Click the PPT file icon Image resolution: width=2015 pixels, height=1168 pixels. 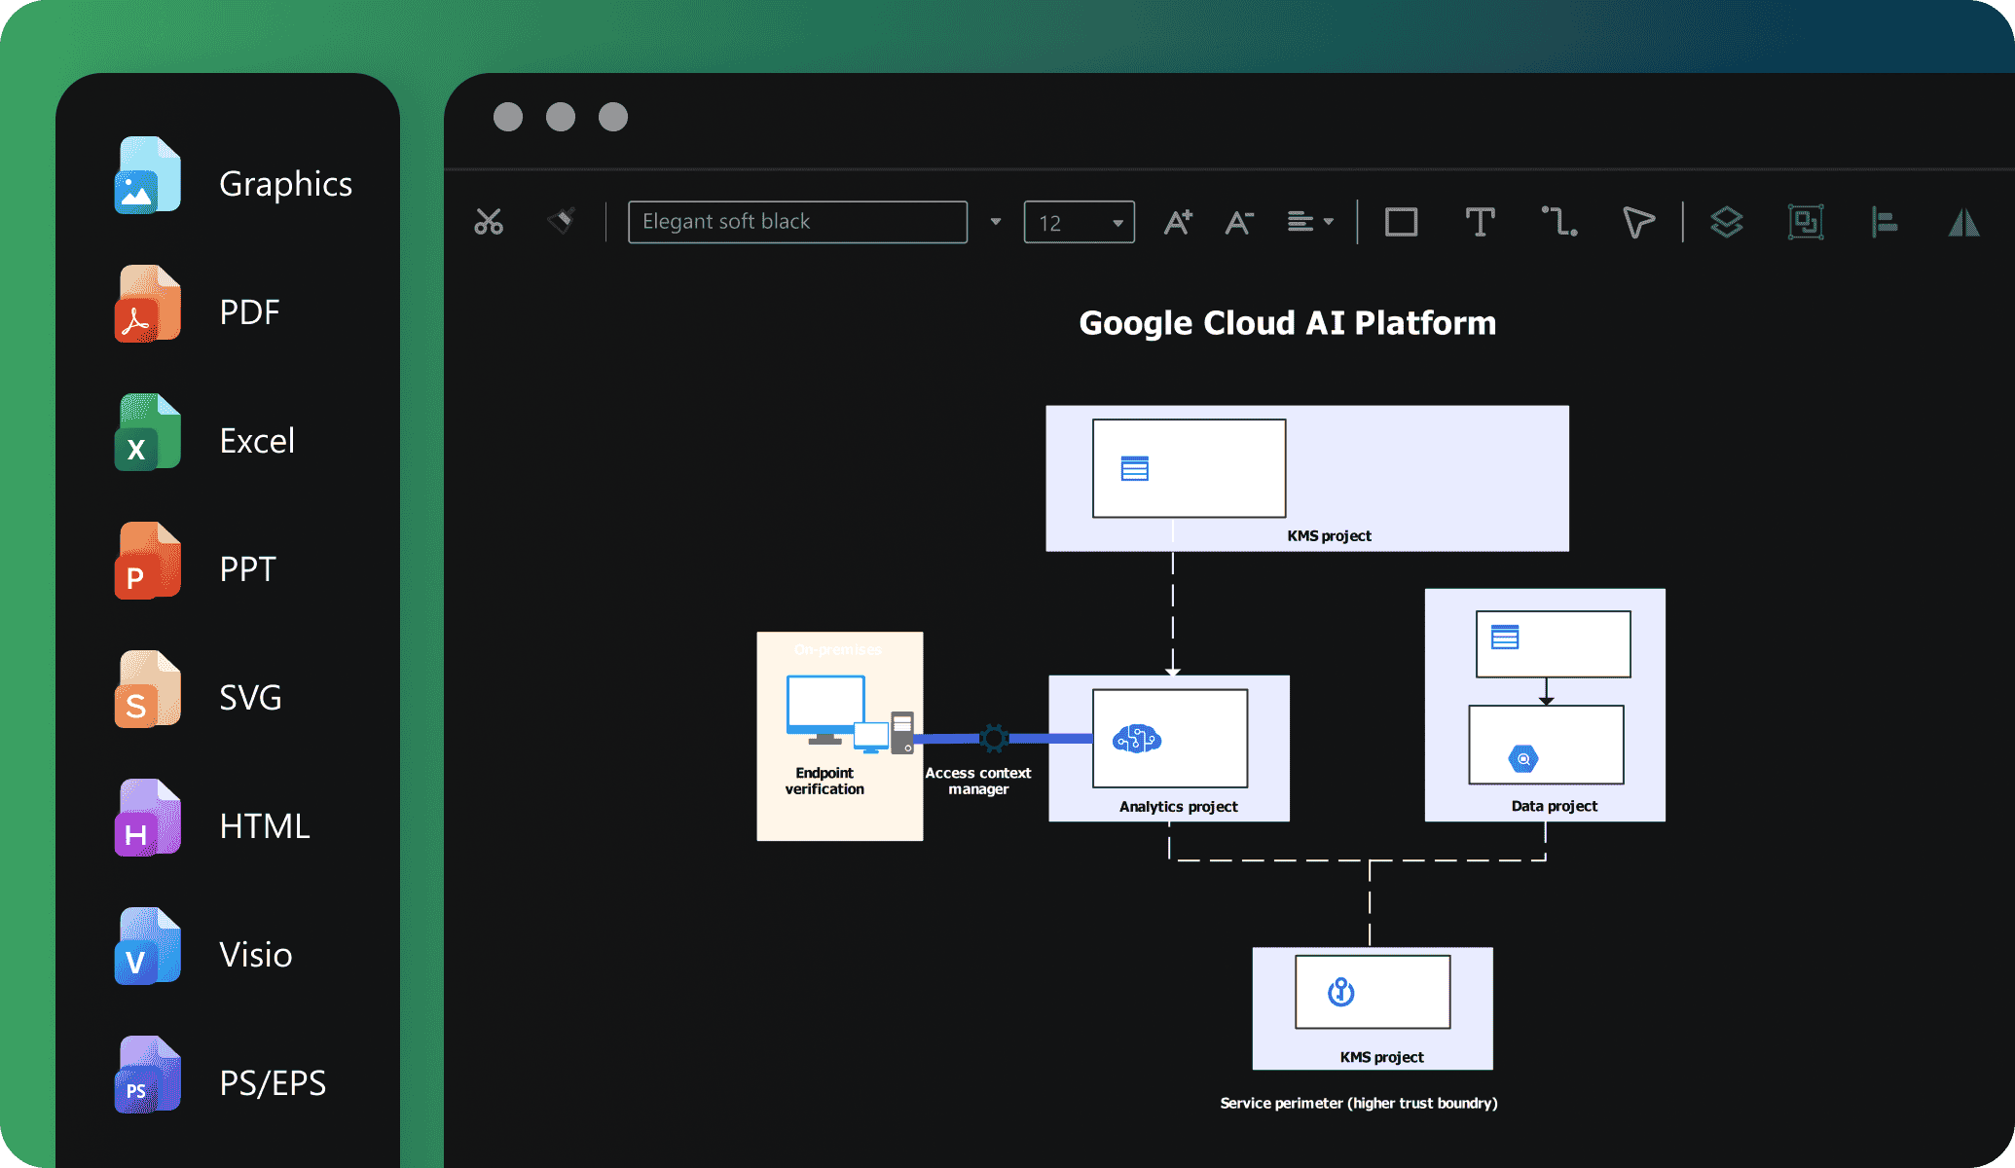(147, 561)
